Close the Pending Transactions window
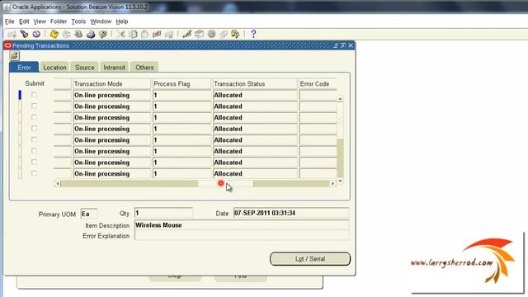Image resolution: width=528 pixels, height=297 pixels. pyautogui.click(x=351, y=45)
